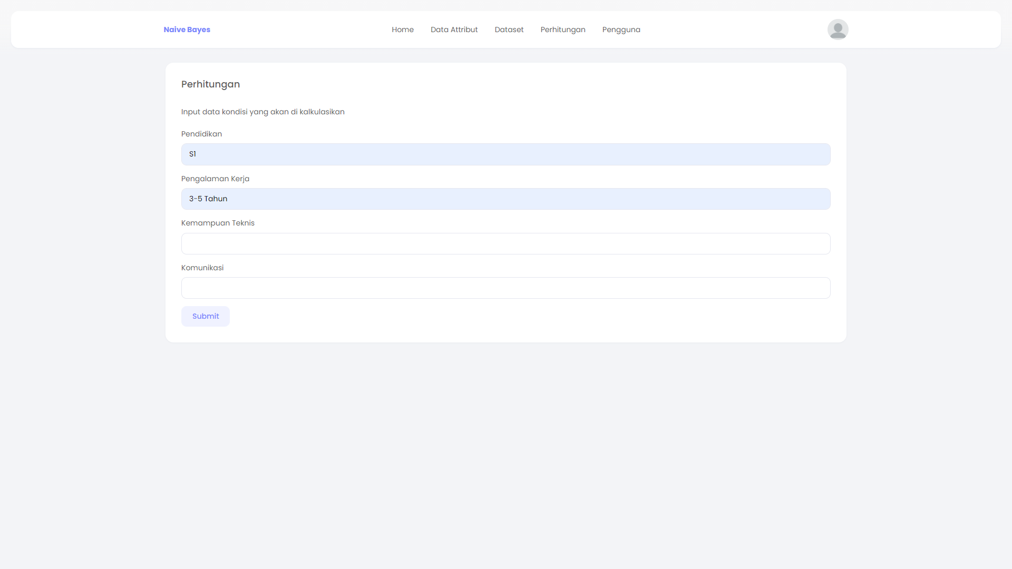Click the Pendidikan label
The image size is (1012, 569).
(x=201, y=134)
